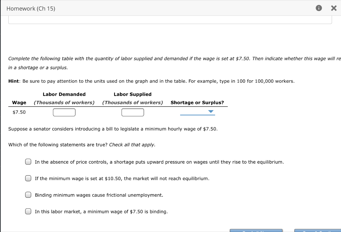Image resolution: width=341 pixels, height=232 pixels.
Task: Click inside the Labor Demanded input box
Action: (64, 112)
